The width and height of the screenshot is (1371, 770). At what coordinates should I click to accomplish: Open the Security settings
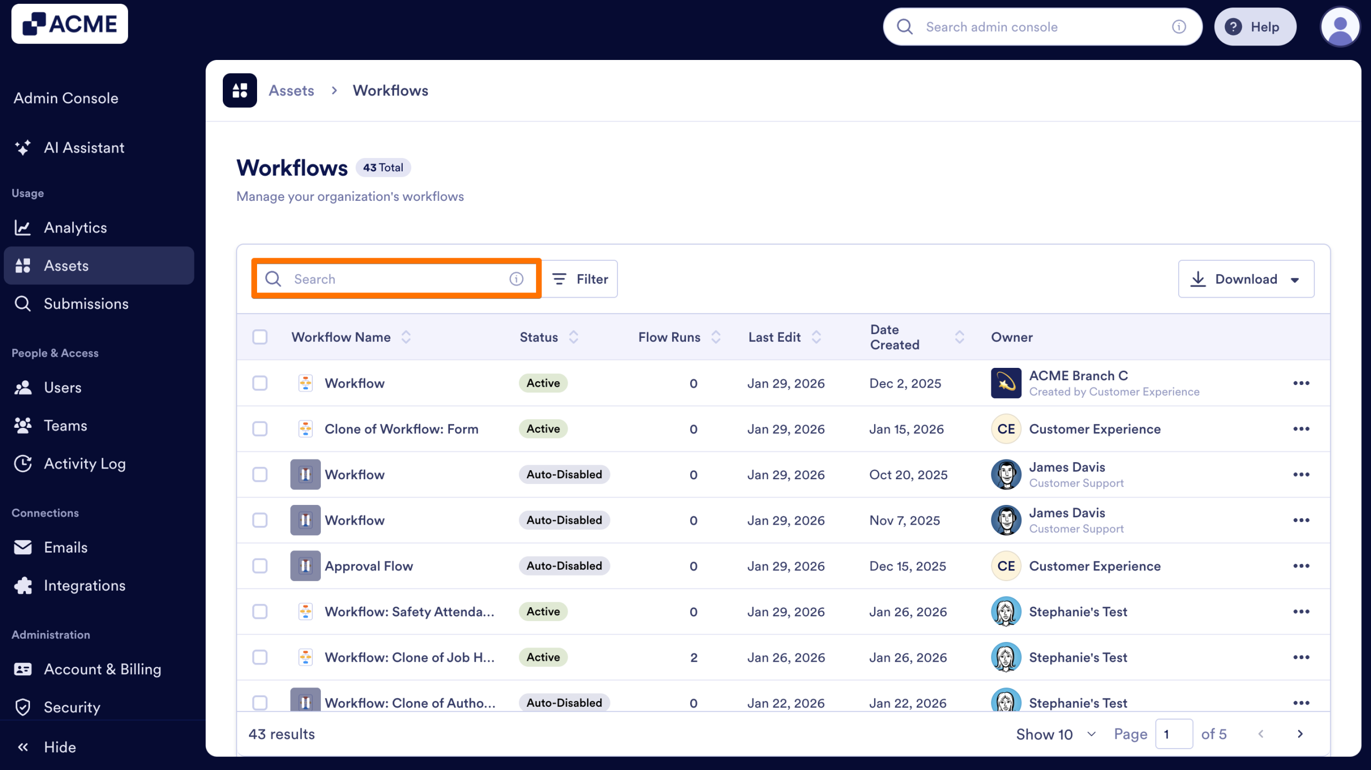(72, 707)
